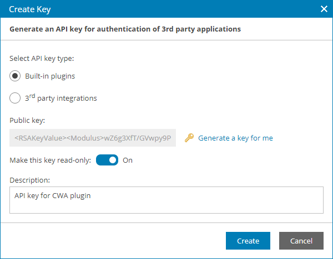
Task: Click the 'Public key:' field label
Action: coord(27,120)
